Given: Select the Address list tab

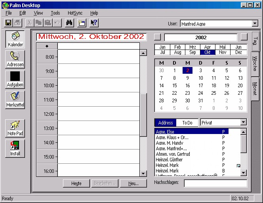Looking at the screenshot, I should tap(166, 123).
